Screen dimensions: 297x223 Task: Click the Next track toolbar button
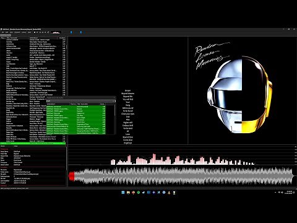coord(45,32)
